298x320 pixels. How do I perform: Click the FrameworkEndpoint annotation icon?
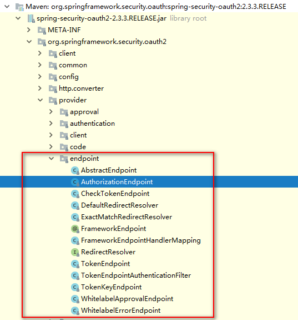75,229
